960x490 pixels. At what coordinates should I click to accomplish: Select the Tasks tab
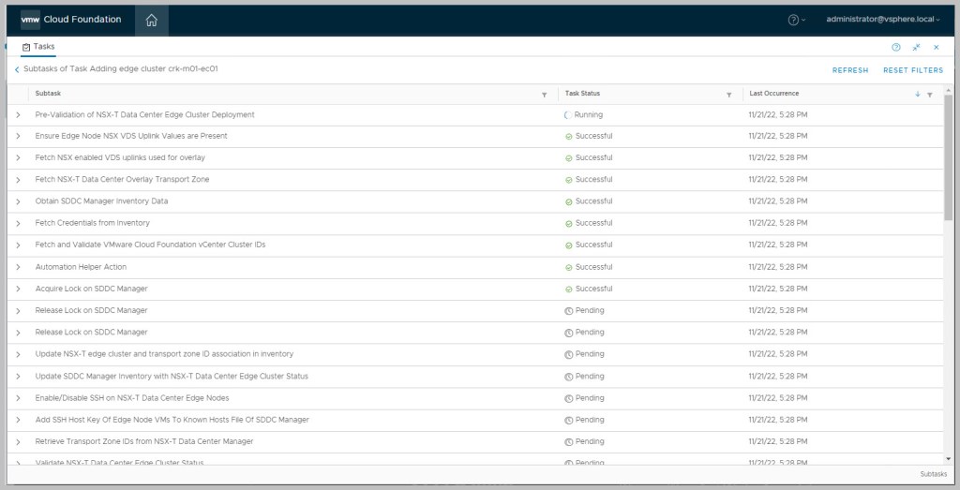coord(38,47)
